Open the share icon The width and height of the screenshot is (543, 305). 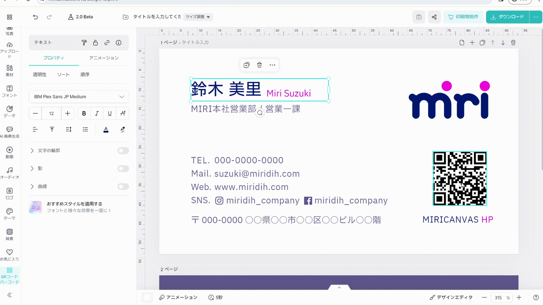pos(434,17)
